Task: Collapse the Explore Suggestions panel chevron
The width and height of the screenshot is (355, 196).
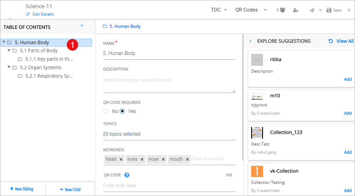Action: click(x=250, y=41)
